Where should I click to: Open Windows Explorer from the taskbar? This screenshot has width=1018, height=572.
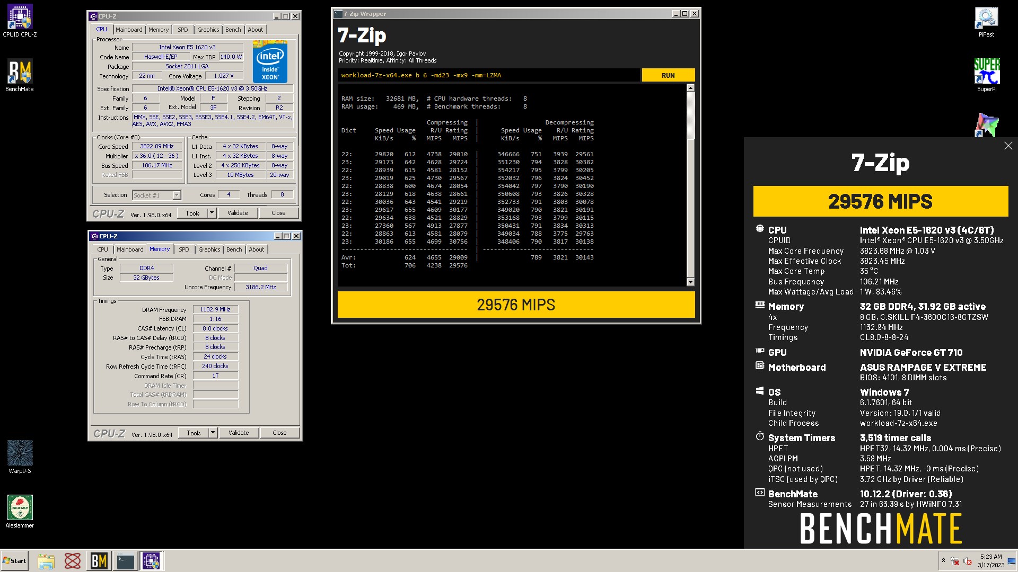[x=46, y=561]
